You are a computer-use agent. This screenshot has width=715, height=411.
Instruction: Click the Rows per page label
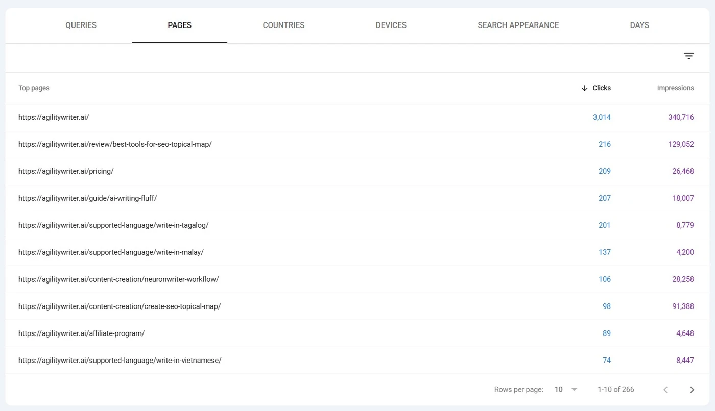pos(519,390)
